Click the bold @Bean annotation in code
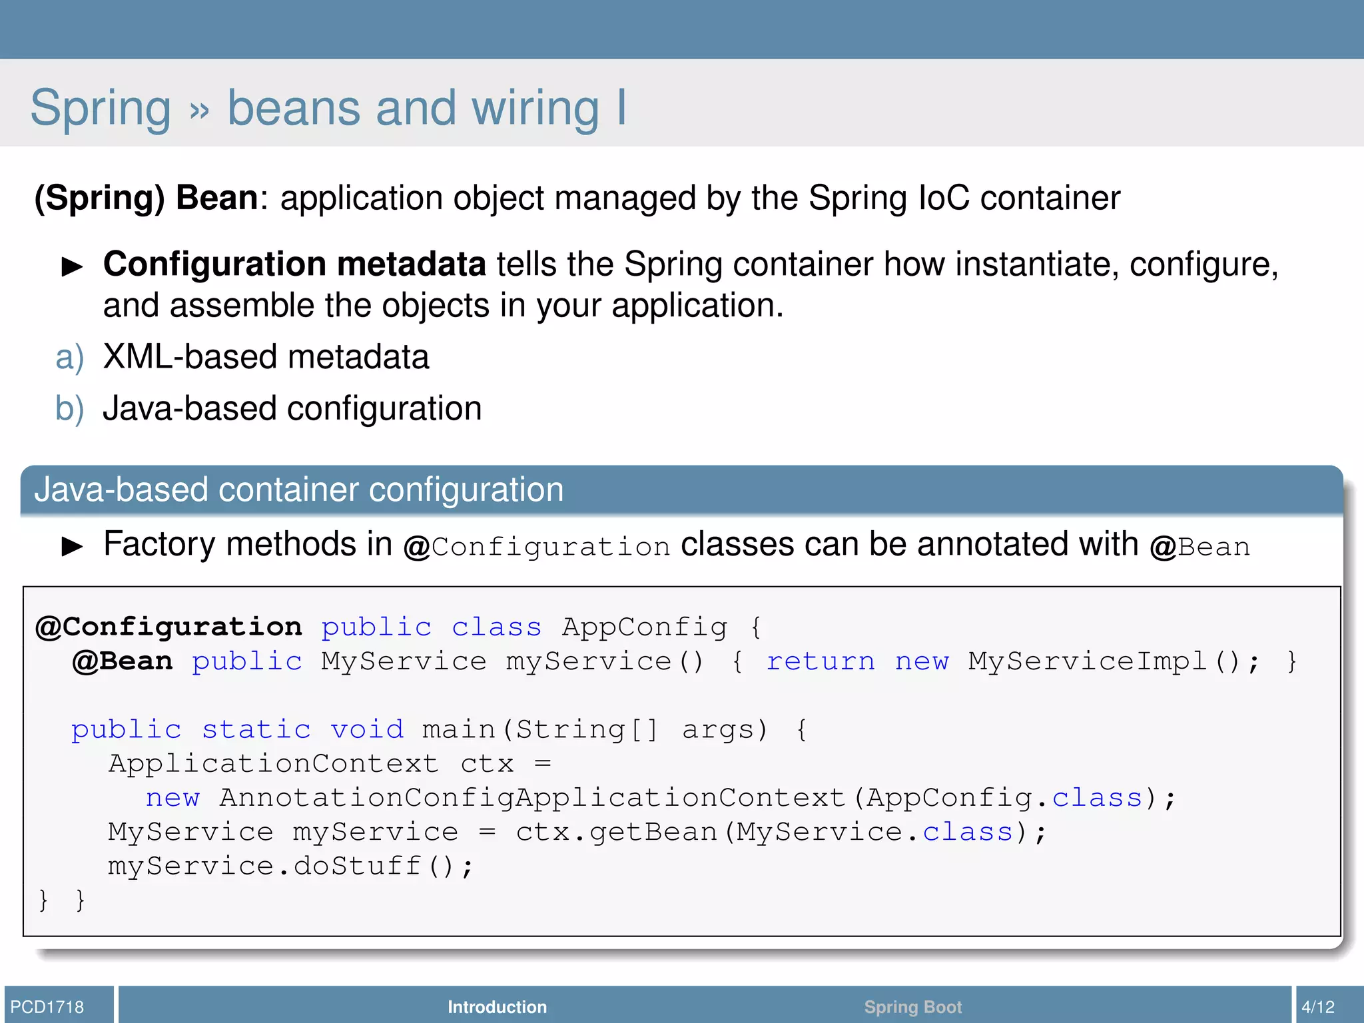 pos(123,661)
